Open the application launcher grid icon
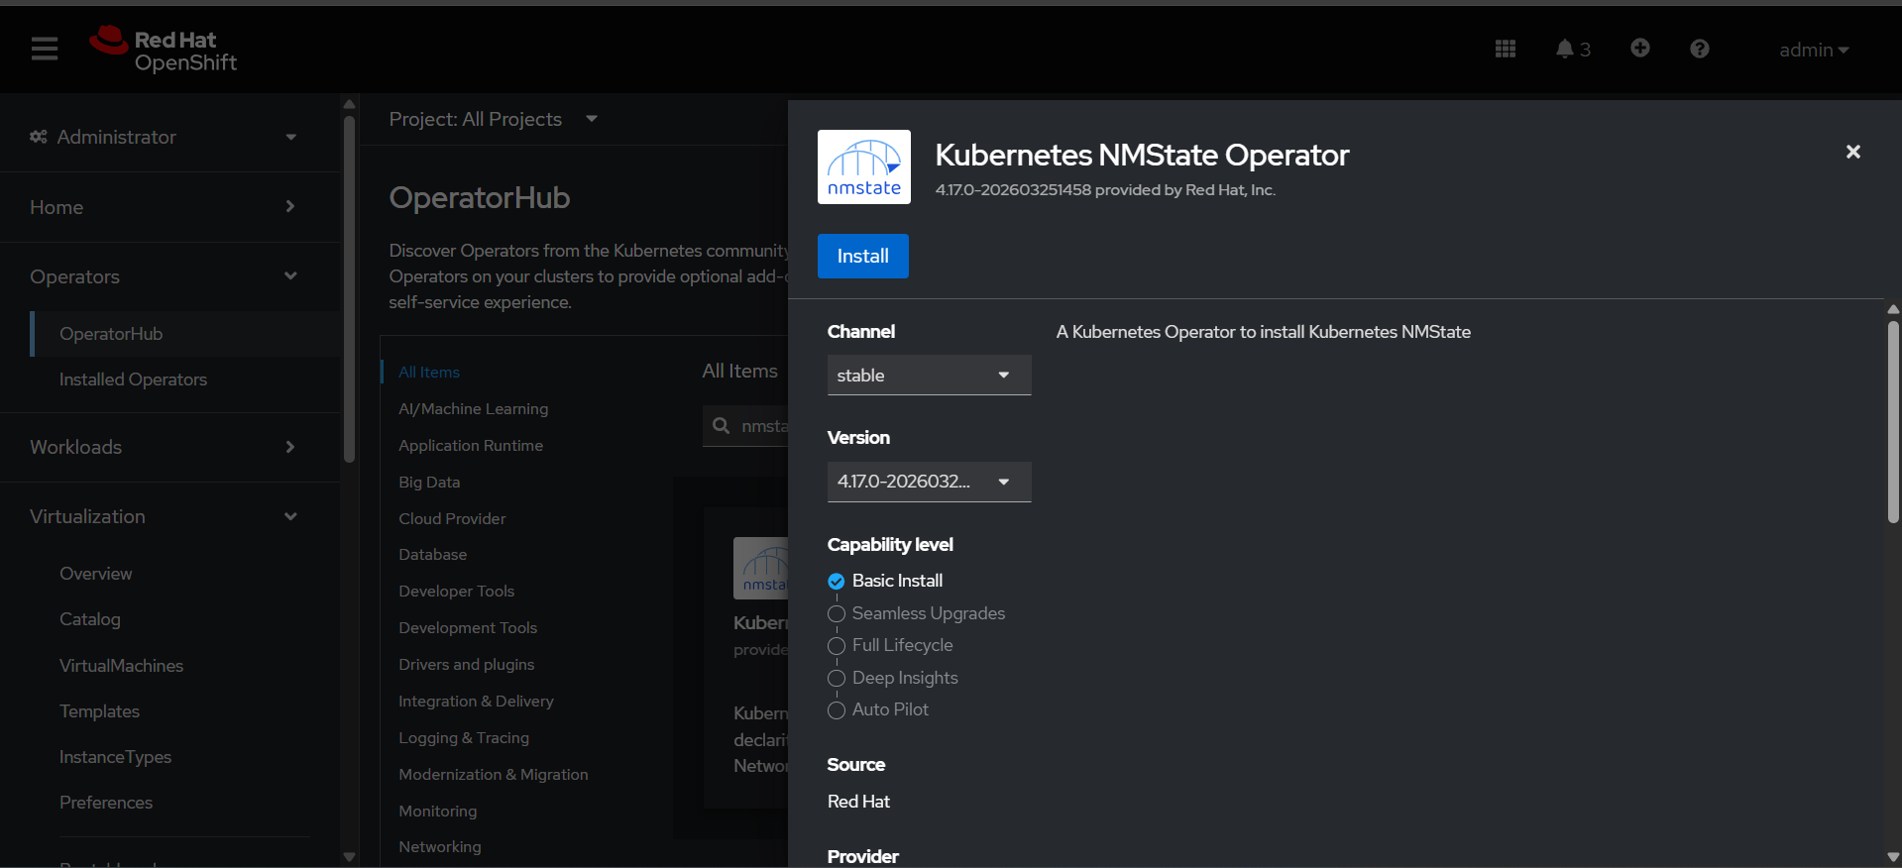The height and width of the screenshot is (868, 1902). [x=1505, y=49]
